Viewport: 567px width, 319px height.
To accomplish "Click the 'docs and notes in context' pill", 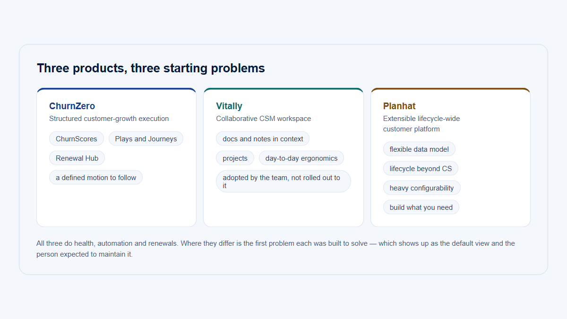I will [263, 138].
